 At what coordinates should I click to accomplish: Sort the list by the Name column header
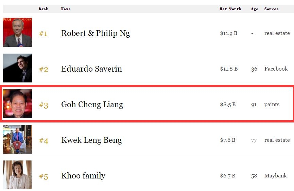pos(66,9)
